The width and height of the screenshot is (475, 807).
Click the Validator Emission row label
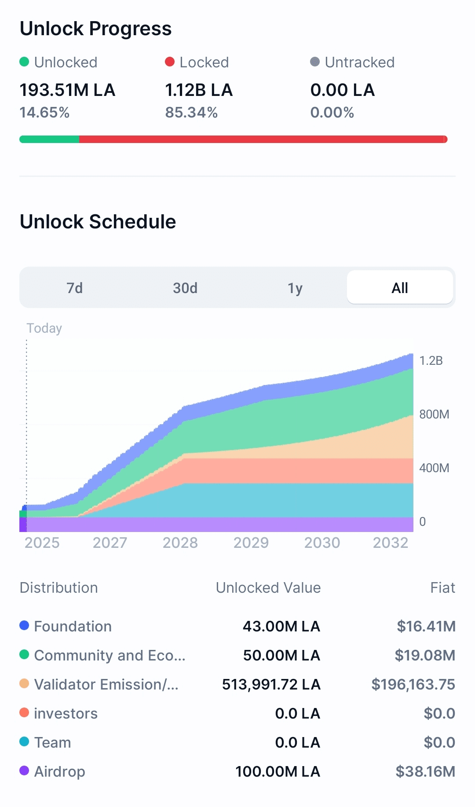[x=106, y=684]
